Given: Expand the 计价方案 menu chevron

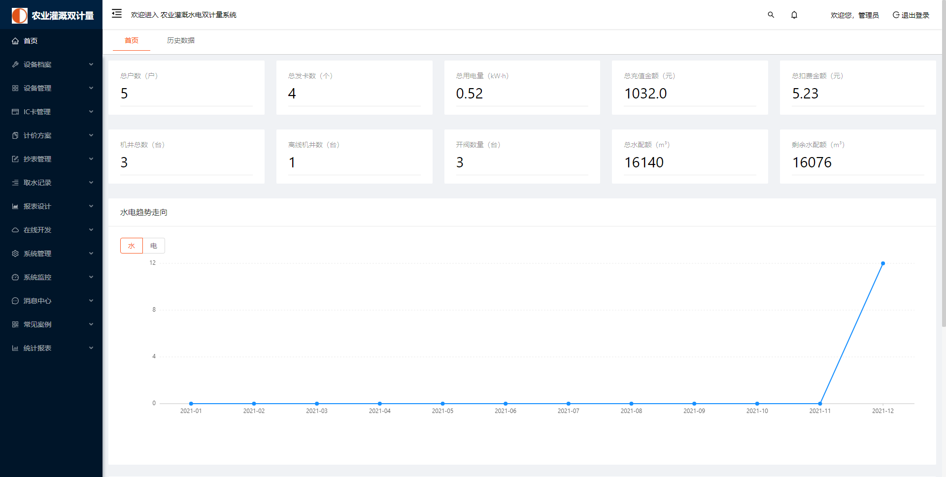Looking at the screenshot, I should click(91, 135).
